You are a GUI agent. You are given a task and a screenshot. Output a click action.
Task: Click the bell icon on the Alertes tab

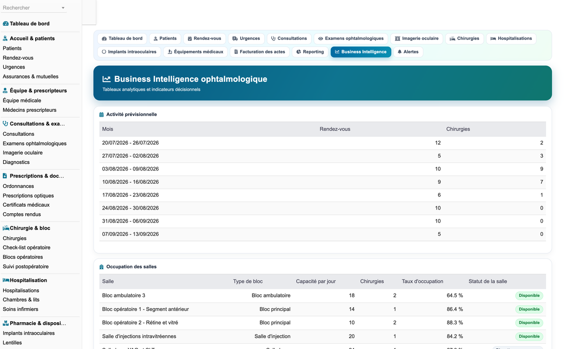point(399,52)
